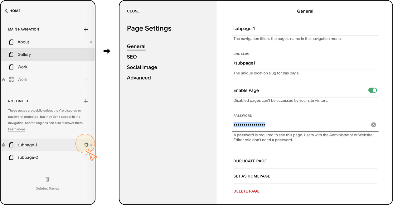Clear password with the X icon
The image size is (393, 205).
pos(374,125)
